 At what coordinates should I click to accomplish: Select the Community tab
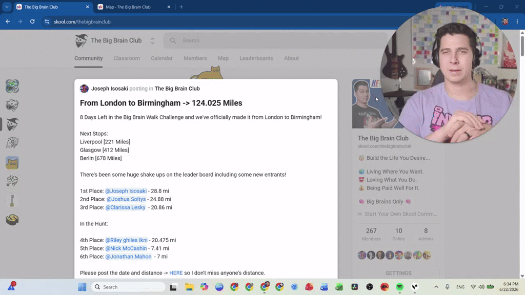coord(88,58)
